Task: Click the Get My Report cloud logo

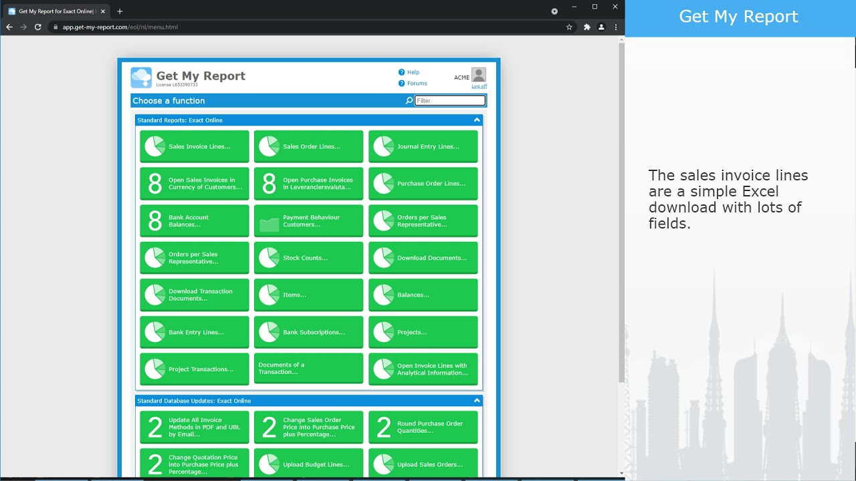Action: click(141, 77)
